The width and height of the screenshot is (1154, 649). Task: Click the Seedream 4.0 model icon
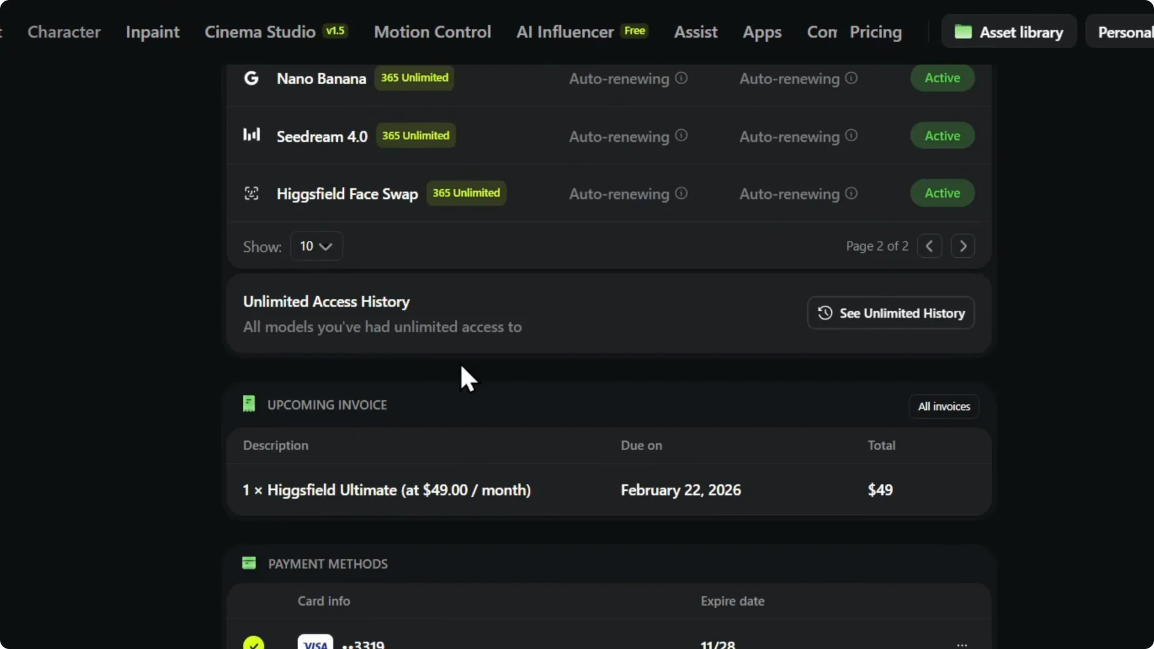[x=251, y=135]
